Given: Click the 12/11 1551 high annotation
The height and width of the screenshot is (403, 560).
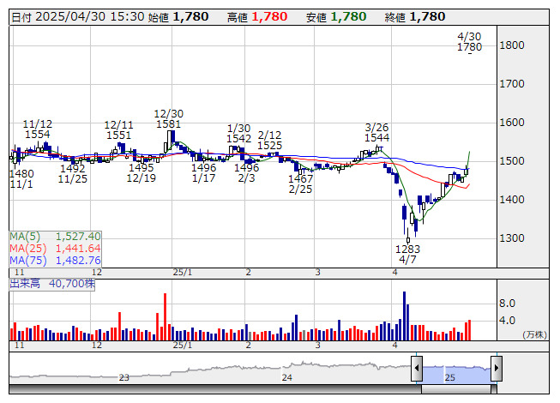Looking at the screenshot, I should click(119, 130).
